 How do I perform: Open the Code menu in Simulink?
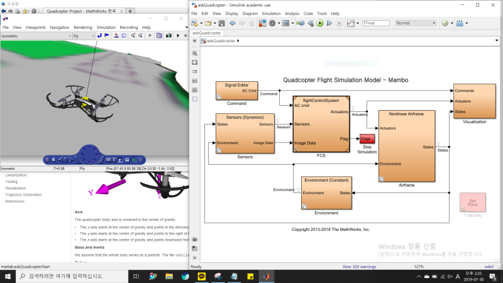click(308, 13)
